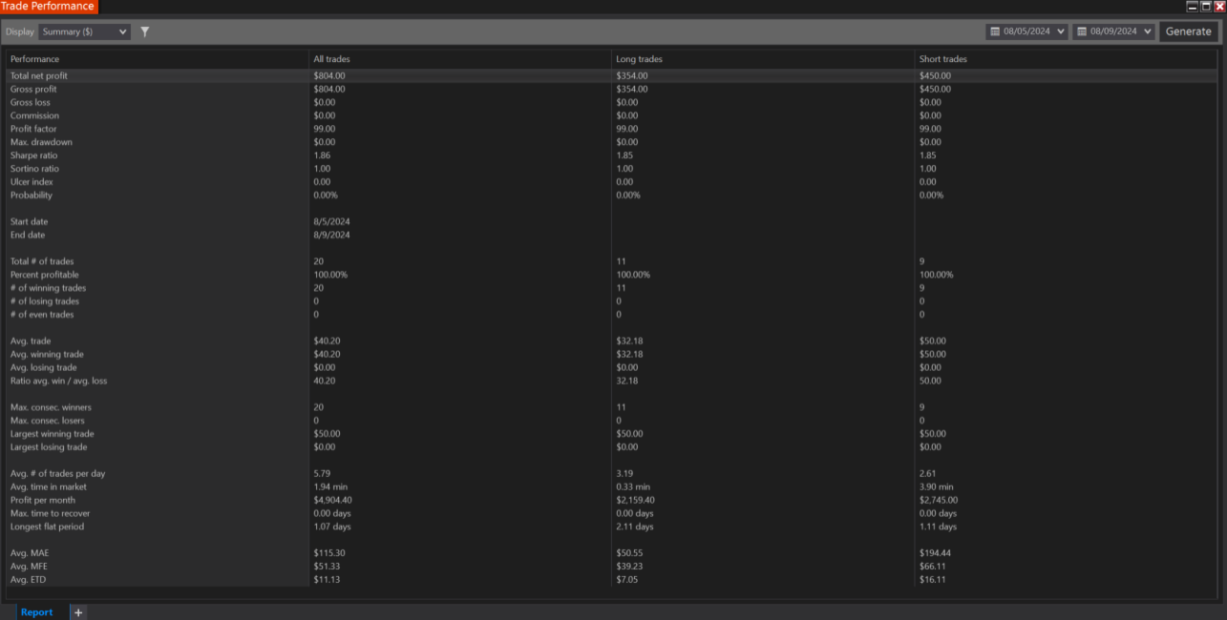1227x620 pixels.
Task: Click the Short trades column header
Action: 942,59
